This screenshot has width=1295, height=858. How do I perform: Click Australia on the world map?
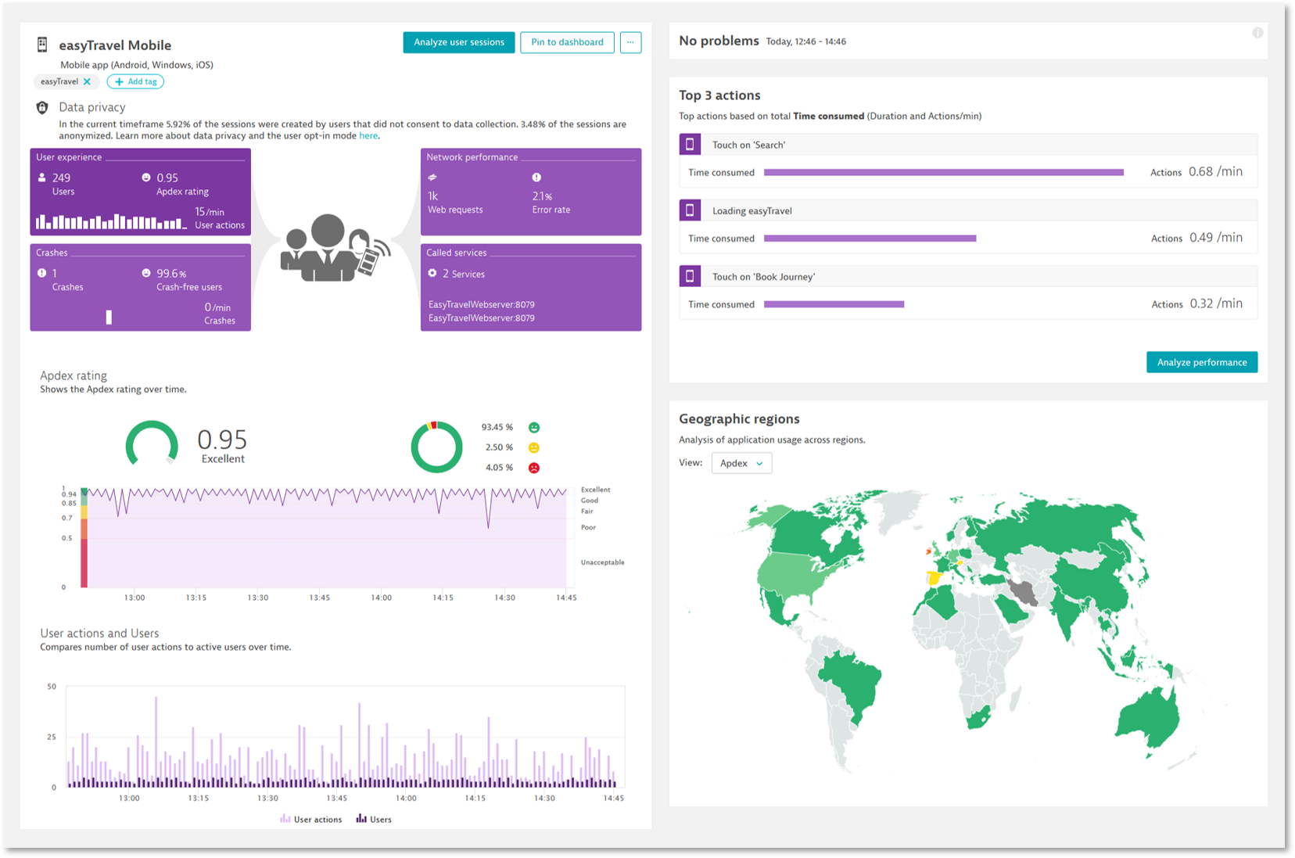1150,720
